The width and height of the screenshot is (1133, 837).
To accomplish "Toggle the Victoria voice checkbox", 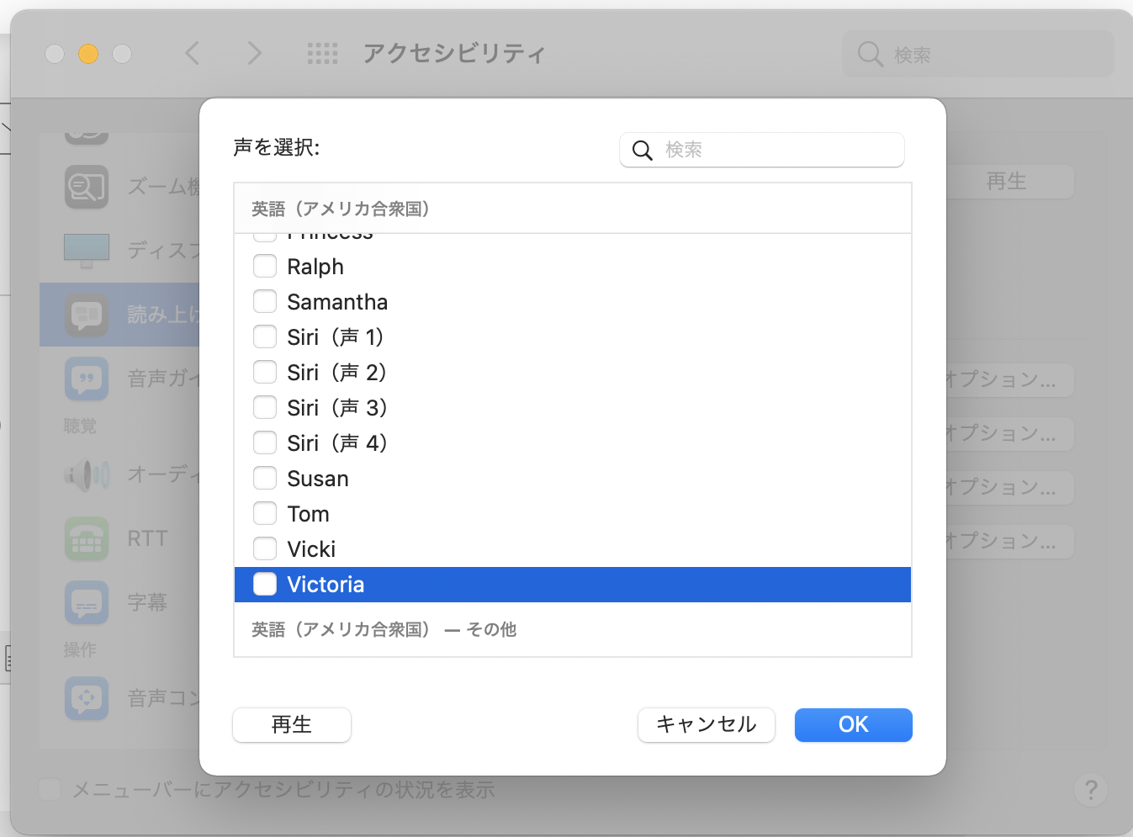I will [x=265, y=584].
